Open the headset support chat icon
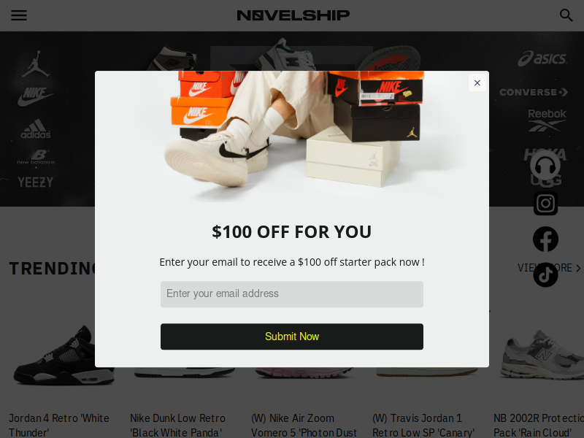This screenshot has height=438, width=584. 545,166
